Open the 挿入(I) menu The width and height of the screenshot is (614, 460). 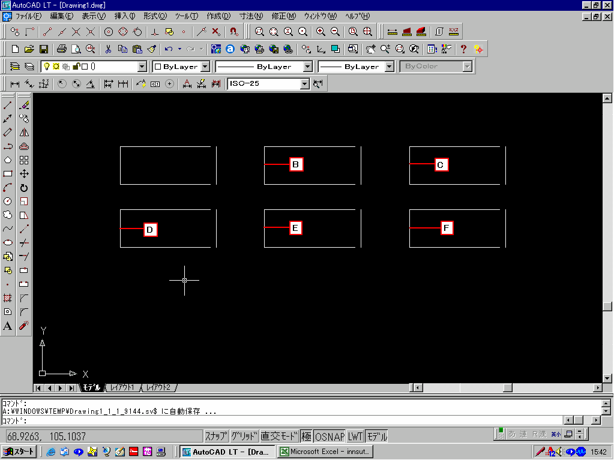click(124, 16)
